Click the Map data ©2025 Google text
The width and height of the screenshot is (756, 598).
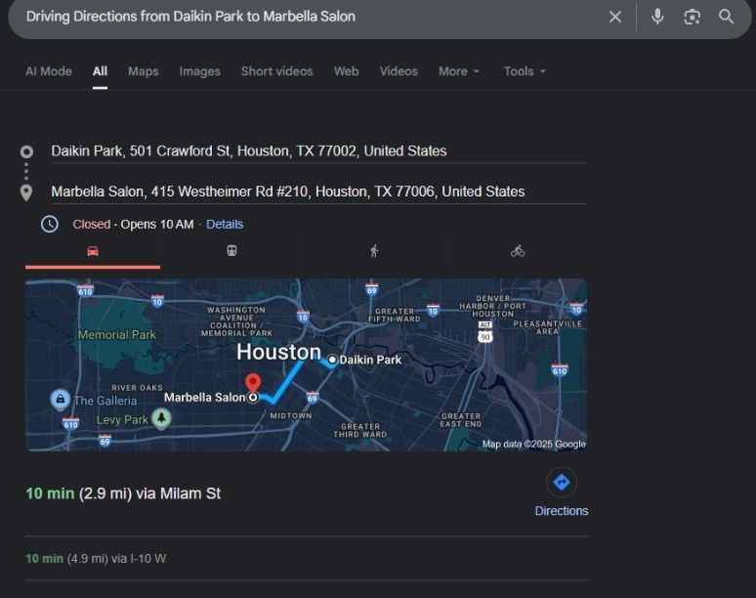pyautogui.click(x=533, y=444)
